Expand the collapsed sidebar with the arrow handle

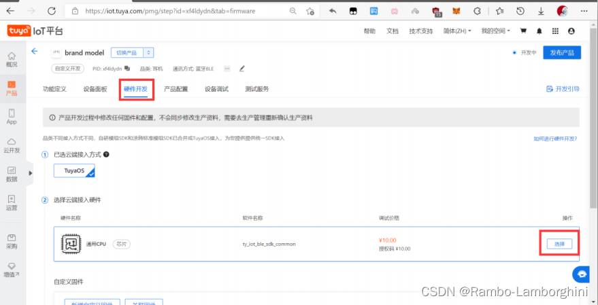click(x=30, y=173)
